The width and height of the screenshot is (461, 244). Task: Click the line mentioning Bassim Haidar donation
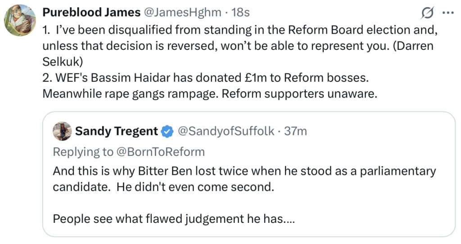[205, 78]
